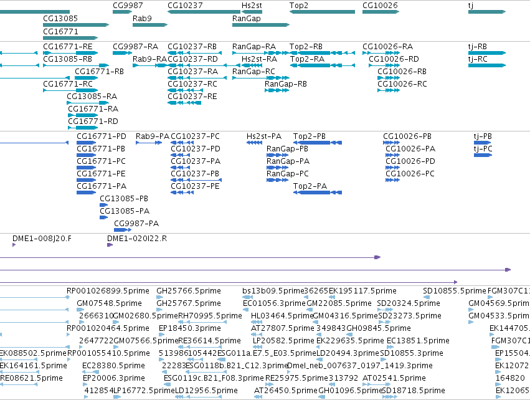
Task: Click BAC end DME1-020I22.R
Action: pyautogui.click(x=137, y=239)
